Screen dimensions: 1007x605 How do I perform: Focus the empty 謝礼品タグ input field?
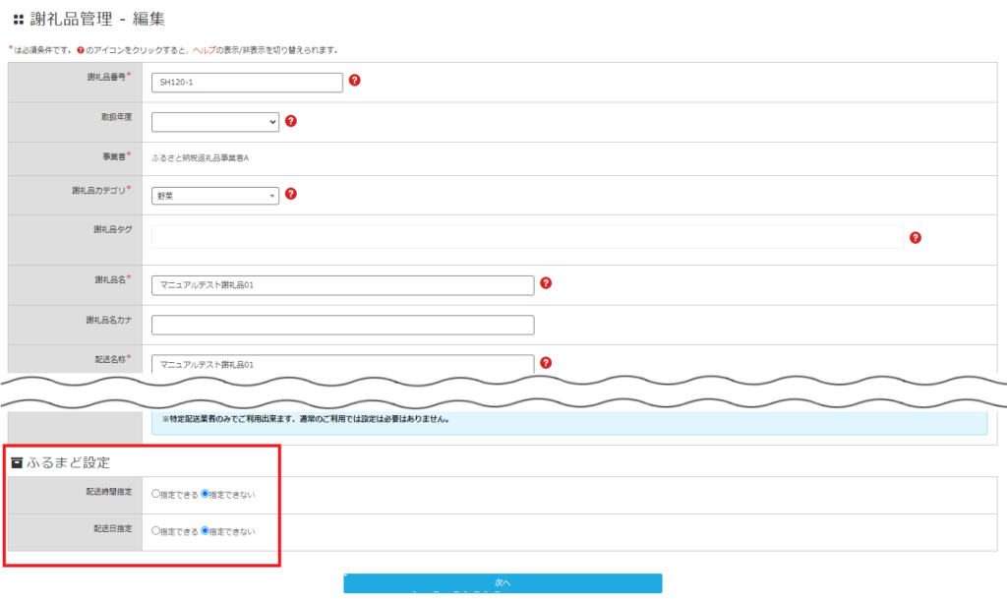[x=527, y=237]
